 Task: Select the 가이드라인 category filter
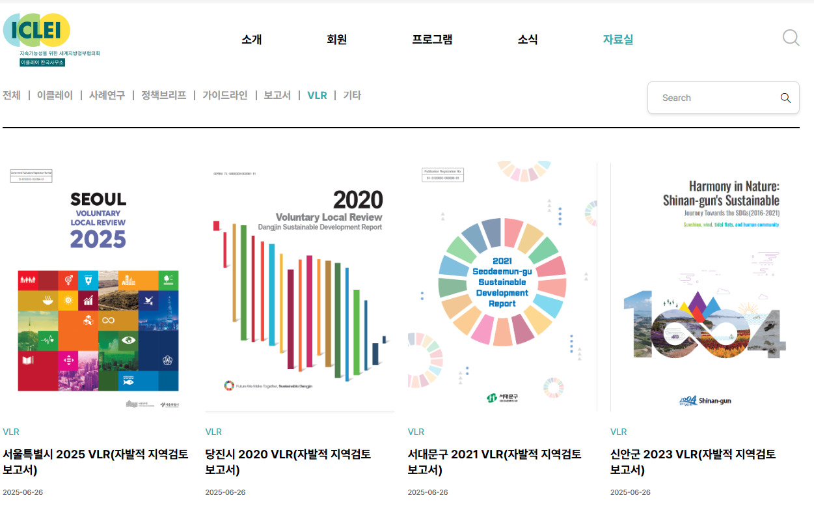pos(225,95)
